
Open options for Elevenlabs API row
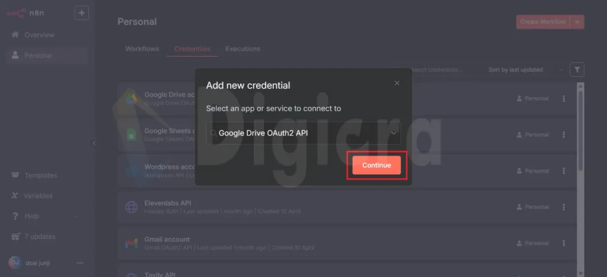coord(564,207)
